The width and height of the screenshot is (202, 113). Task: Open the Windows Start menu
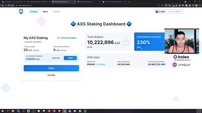(x=2, y=111)
